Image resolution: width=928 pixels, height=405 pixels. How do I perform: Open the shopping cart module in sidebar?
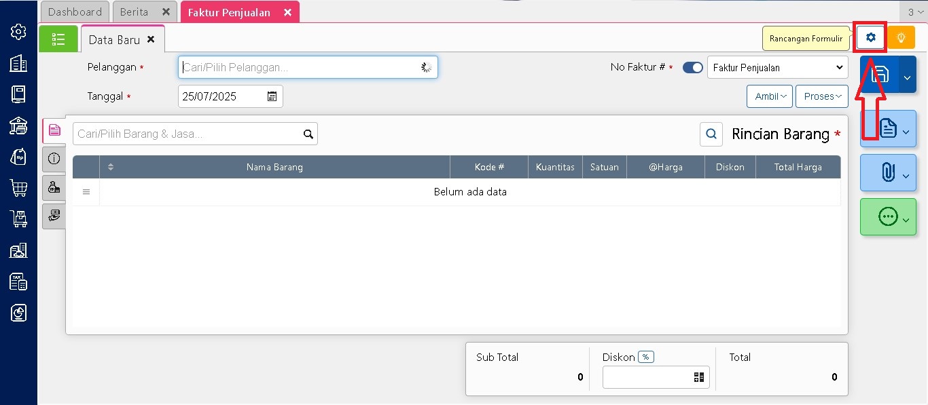pyautogui.click(x=18, y=188)
